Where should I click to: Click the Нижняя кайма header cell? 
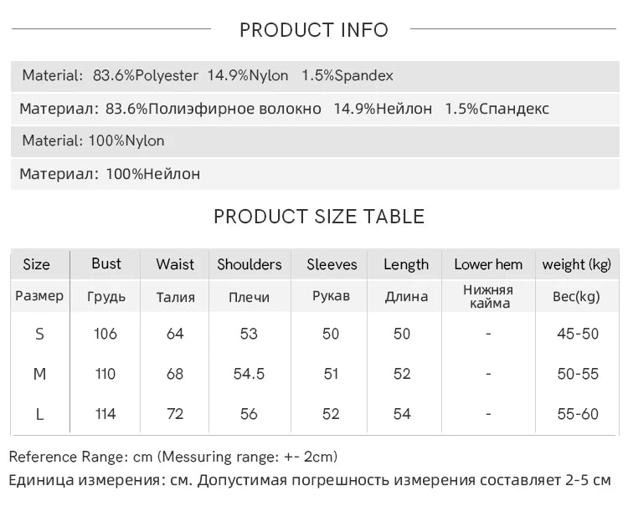(x=488, y=297)
